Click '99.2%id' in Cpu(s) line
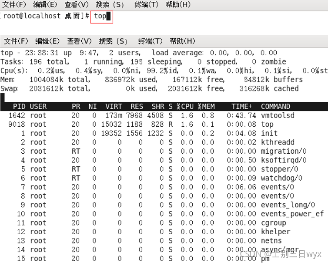 (163, 71)
